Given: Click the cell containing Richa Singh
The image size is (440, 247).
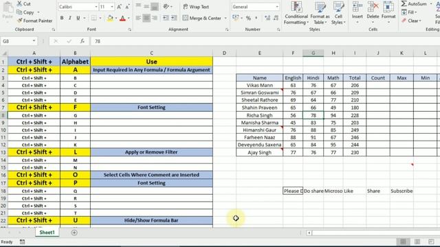Looking at the screenshot, I should pos(260,115).
